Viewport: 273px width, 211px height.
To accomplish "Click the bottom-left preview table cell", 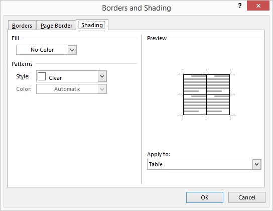I will [x=195, y=104].
